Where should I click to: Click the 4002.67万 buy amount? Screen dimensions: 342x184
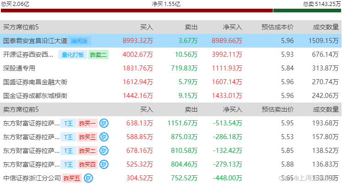138,54
